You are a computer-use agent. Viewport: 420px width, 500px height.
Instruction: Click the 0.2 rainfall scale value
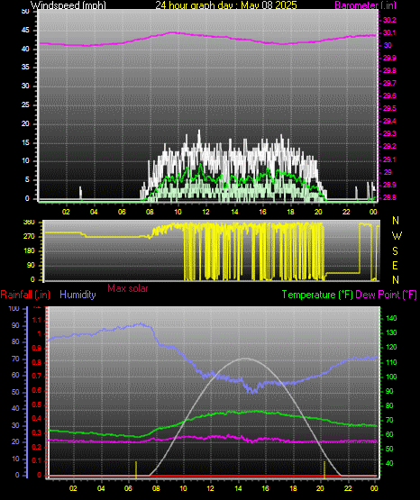[x=37, y=447]
